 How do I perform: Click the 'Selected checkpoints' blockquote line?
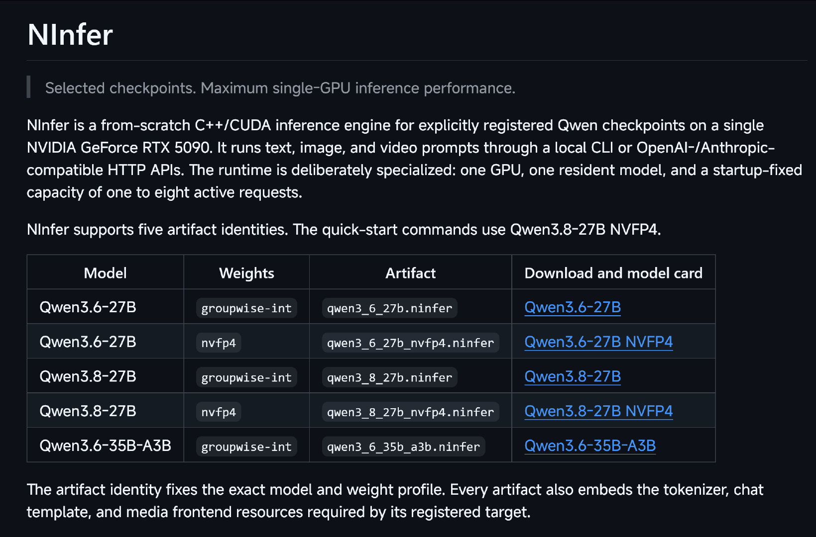click(280, 88)
